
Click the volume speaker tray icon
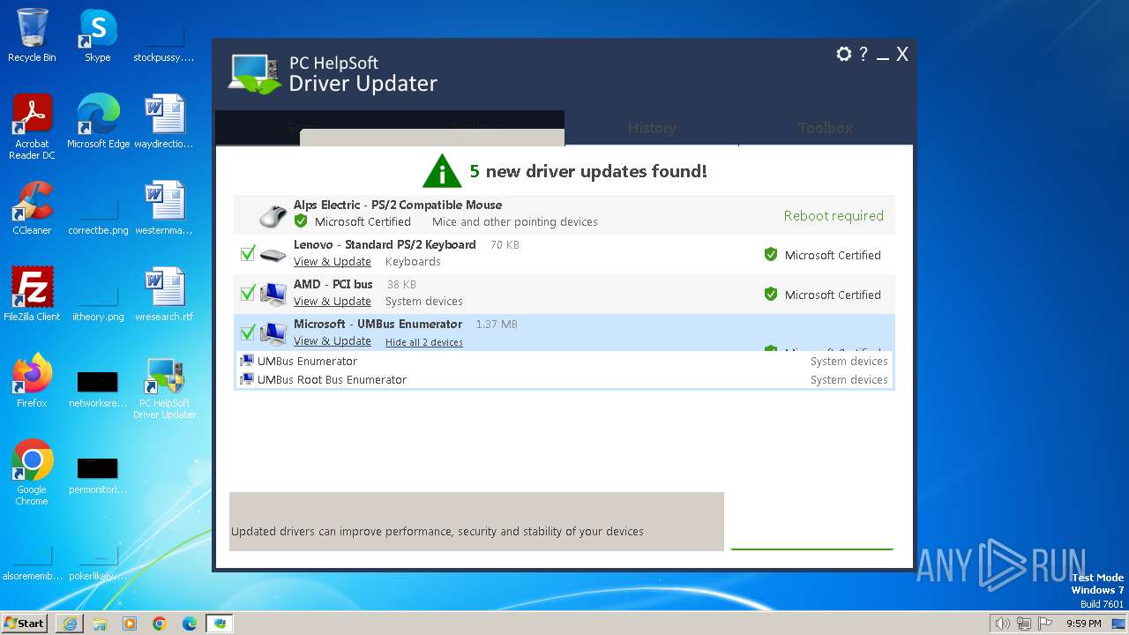pos(1002,624)
